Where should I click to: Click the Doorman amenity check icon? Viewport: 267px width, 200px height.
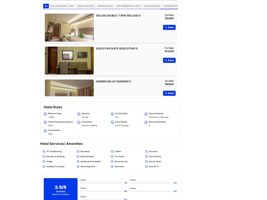tap(146, 151)
